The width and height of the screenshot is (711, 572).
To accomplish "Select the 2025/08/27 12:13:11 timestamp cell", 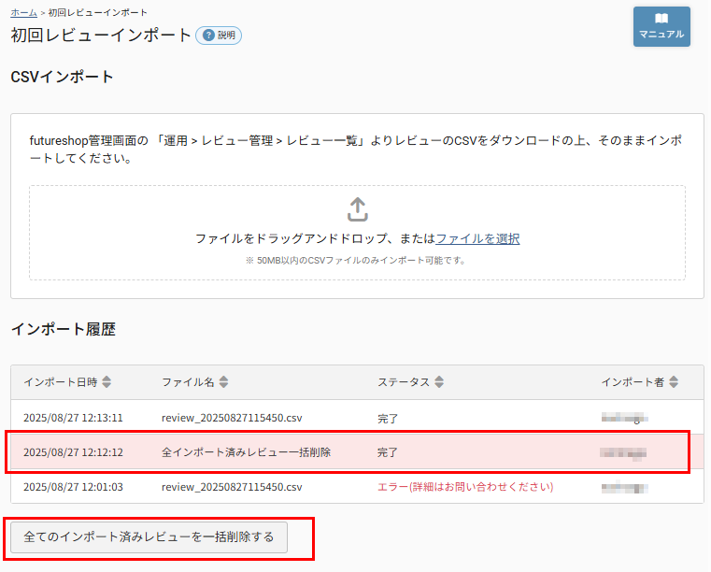I will [x=73, y=418].
